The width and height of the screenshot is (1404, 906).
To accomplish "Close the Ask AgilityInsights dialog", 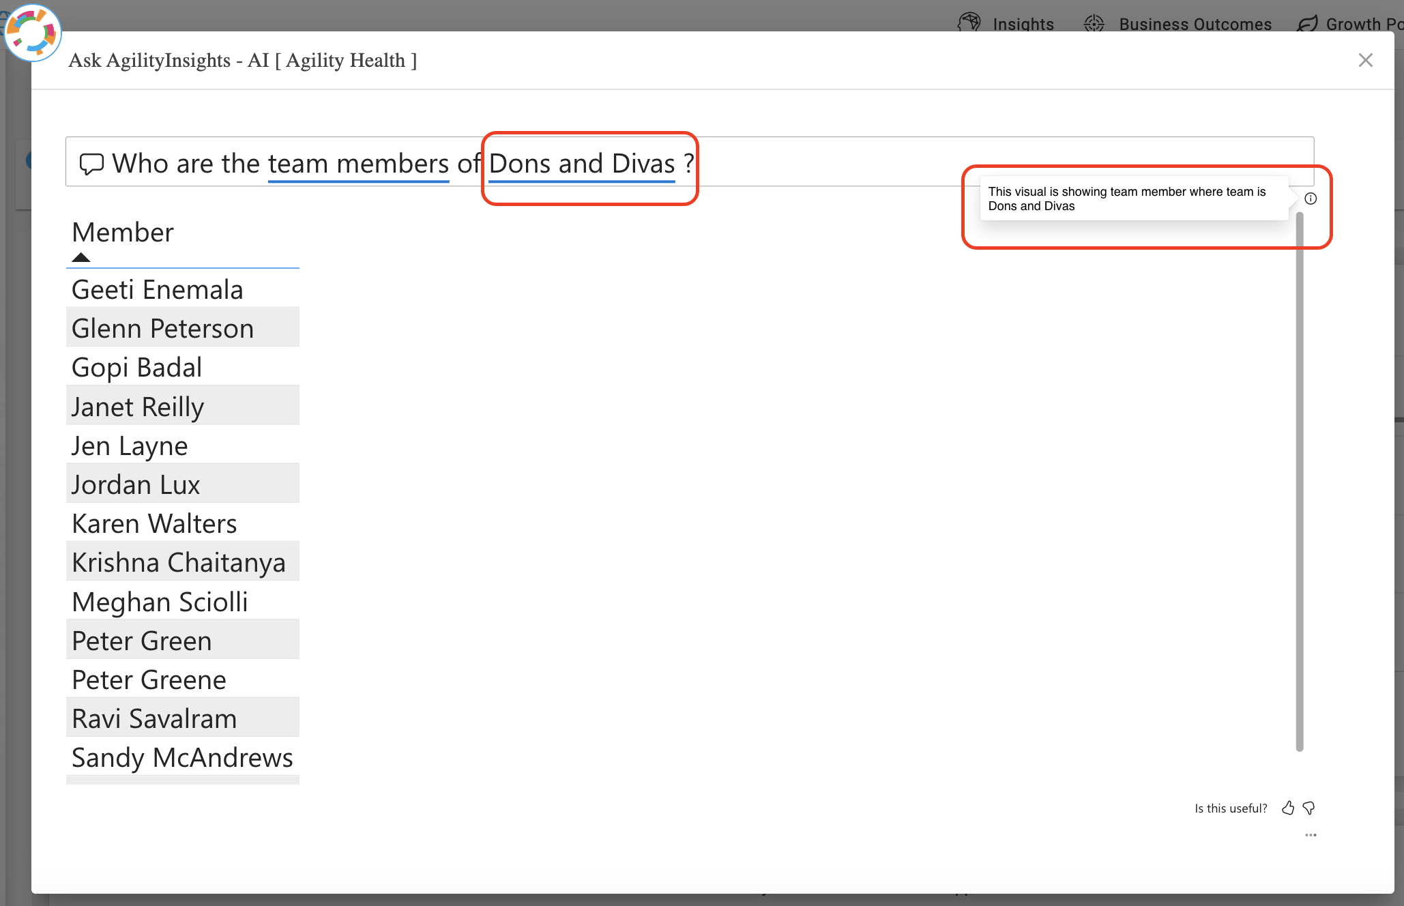I will pyautogui.click(x=1365, y=60).
